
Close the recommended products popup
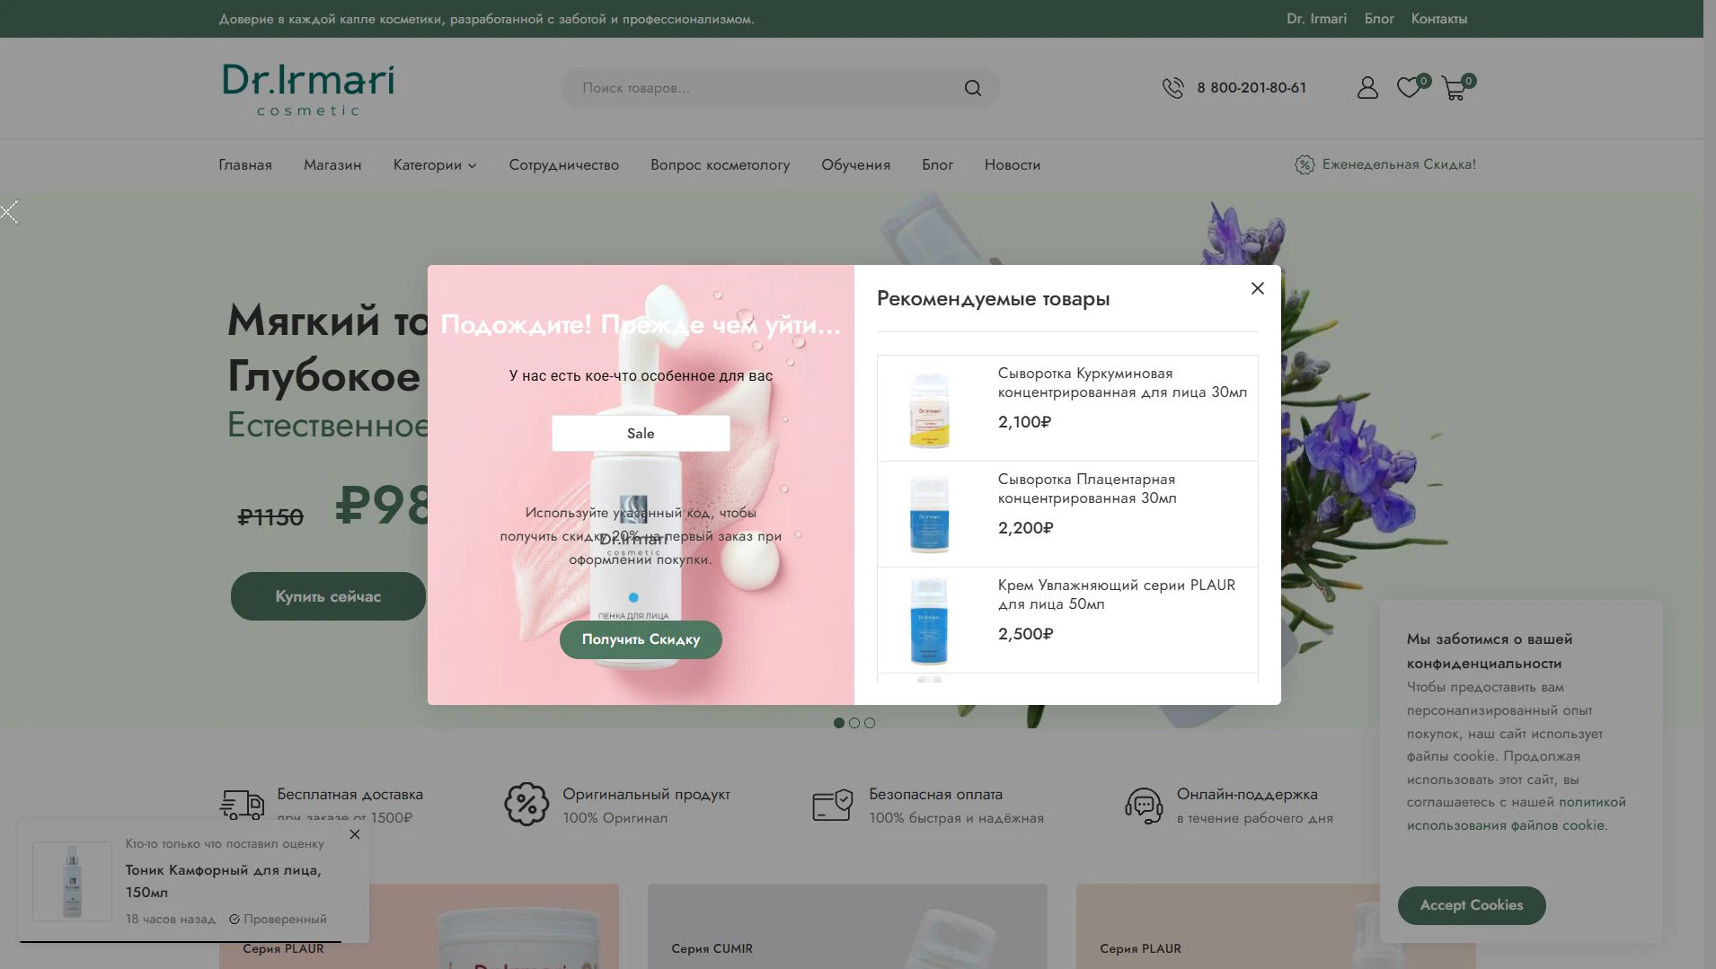pos(1258,288)
